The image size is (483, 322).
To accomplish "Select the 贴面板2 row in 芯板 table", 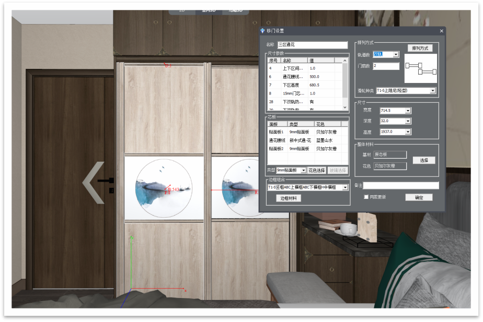I will [x=307, y=149].
